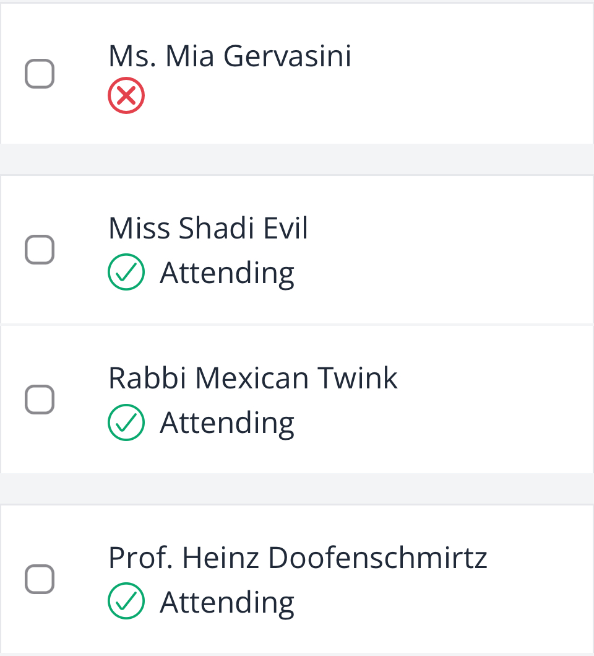The width and height of the screenshot is (594, 656).
Task: Click the green check icon for Miss Shadi Evil
Action: pos(126,272)
